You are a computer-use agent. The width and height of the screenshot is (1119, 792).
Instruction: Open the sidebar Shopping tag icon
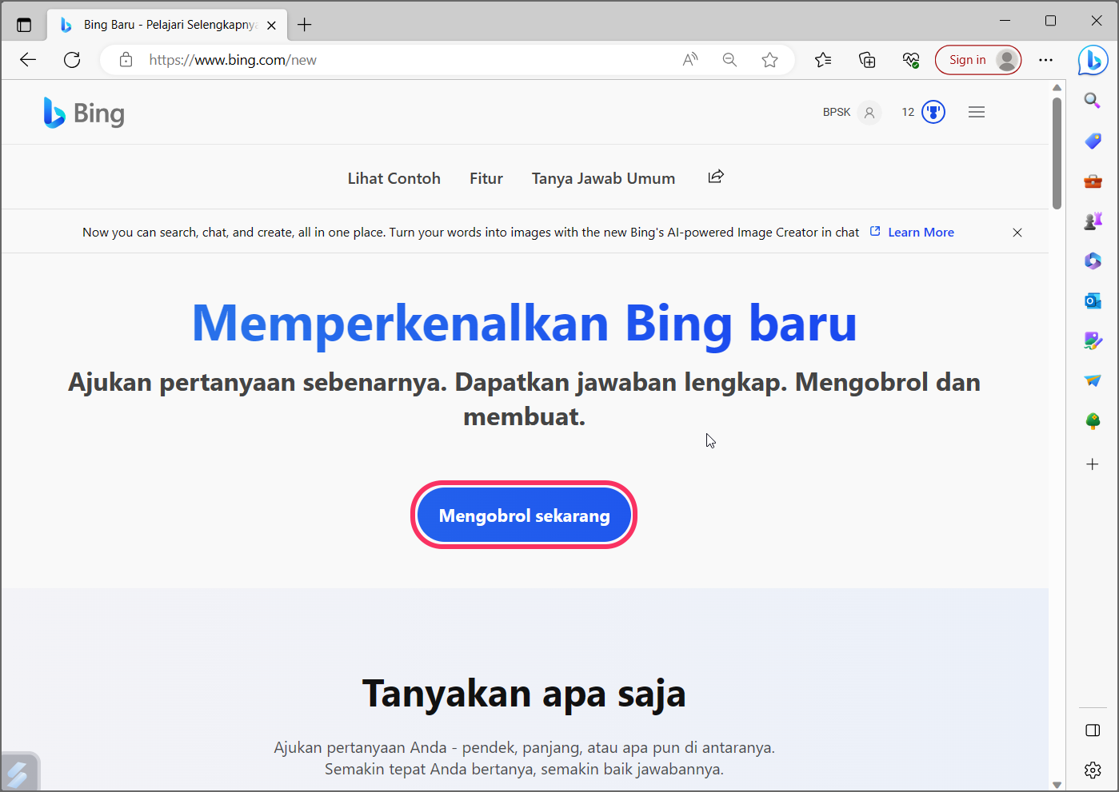pyautogui.click(x=1093, y=141)
